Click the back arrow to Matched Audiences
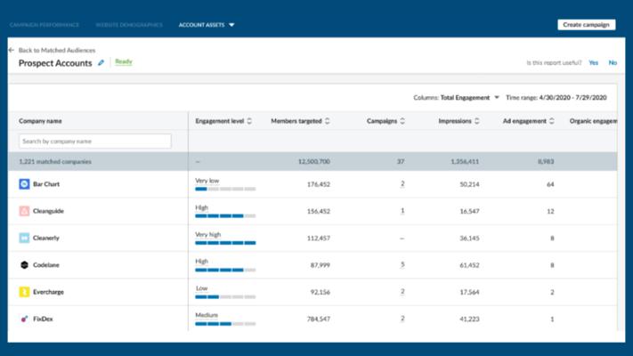Image resolution: width=633 pixels, height=356 pixels. tap(12, 51)
